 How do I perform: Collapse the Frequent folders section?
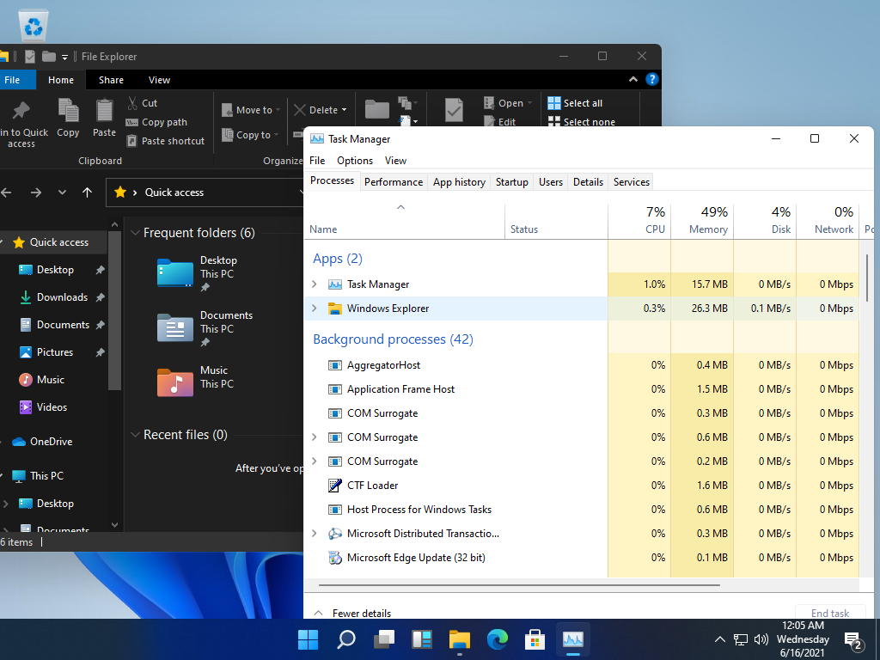click(135, 232)
